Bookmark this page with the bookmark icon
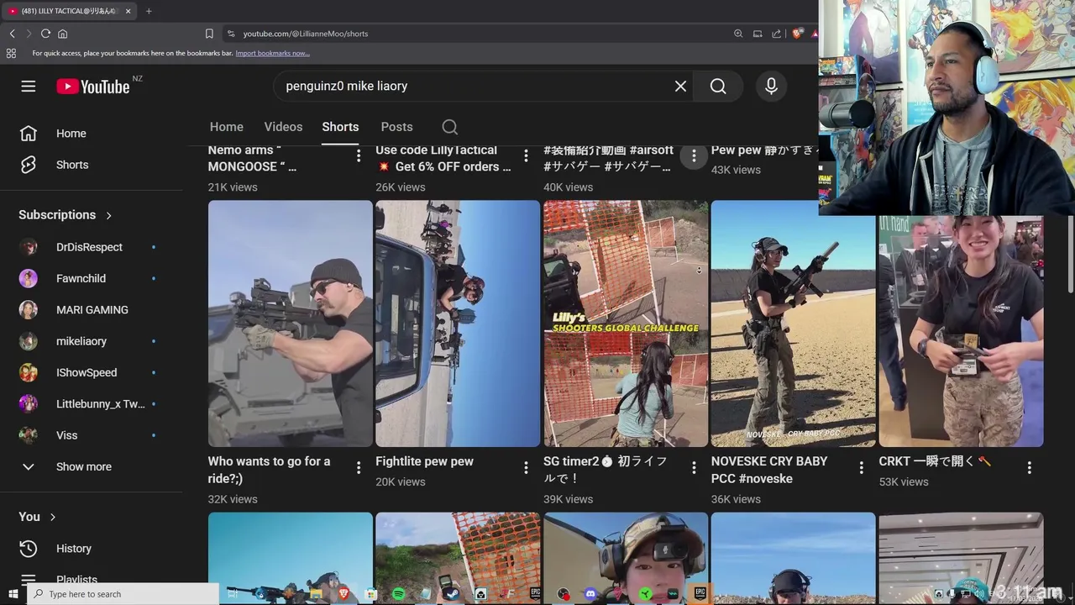1075x605 pixels. tap(209, 34)
